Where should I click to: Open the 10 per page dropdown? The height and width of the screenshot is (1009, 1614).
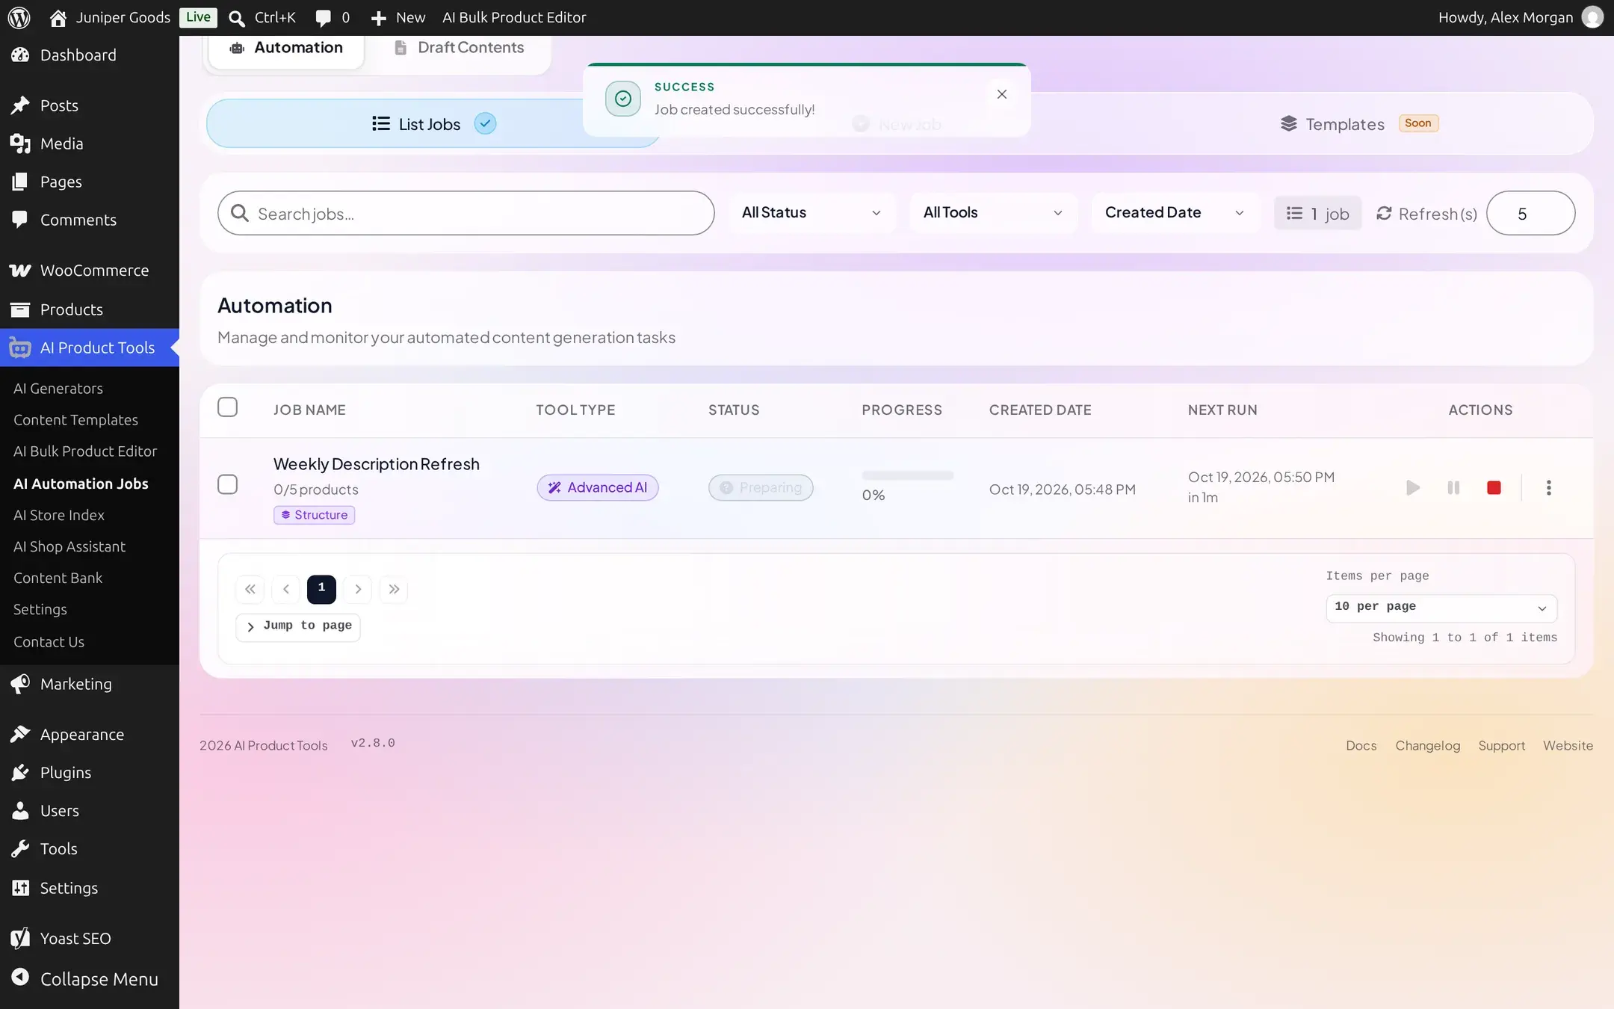tap(1441, 608)
